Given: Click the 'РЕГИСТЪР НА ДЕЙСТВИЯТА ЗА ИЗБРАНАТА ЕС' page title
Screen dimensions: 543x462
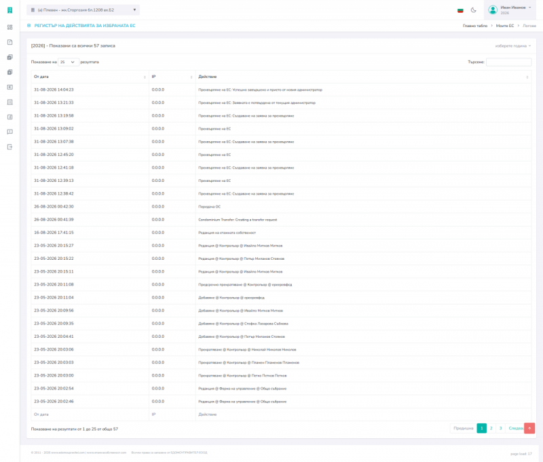Looking at the screenshot, I should tap(85, 26).
